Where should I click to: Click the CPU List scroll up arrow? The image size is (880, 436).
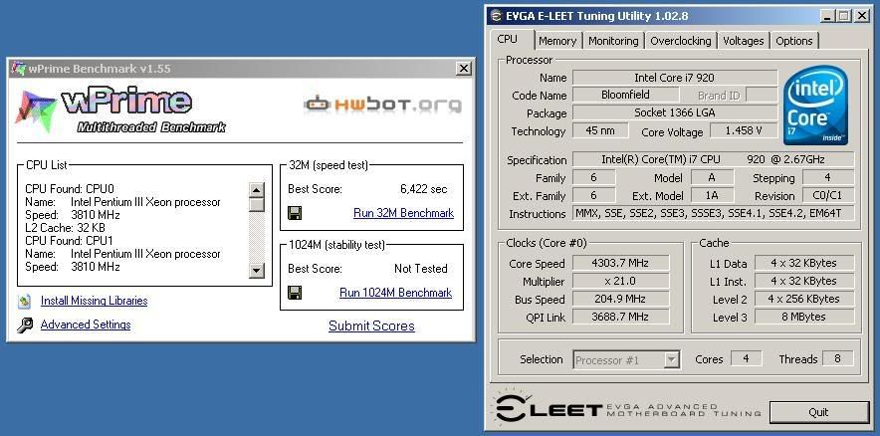point(256,190)
